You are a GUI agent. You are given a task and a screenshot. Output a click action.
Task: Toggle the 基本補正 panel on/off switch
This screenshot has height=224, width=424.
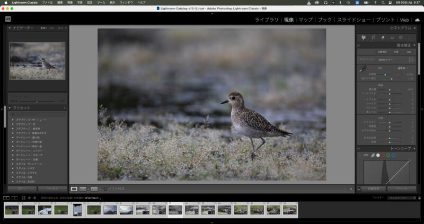[x=359, y=46]
